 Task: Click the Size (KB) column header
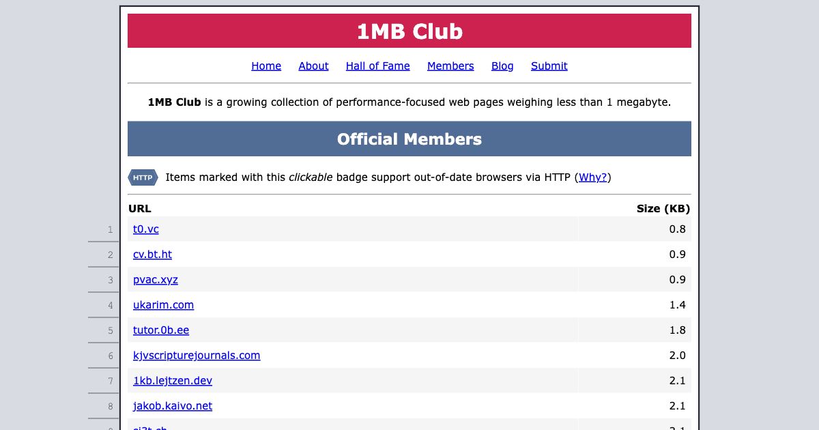click(x=664, y=209)
